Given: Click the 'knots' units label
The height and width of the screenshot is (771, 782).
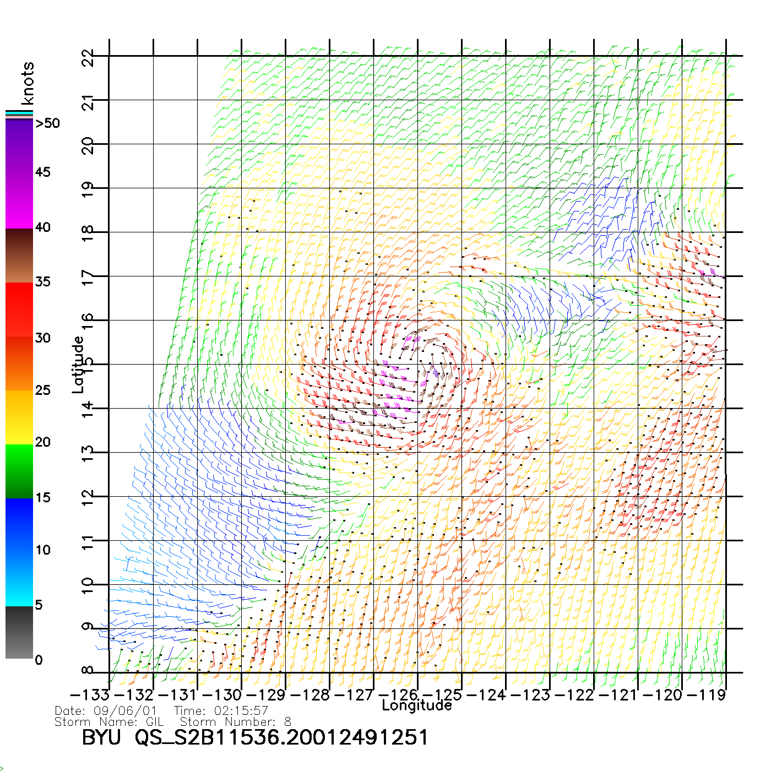Looking at the screenshot, I should [x=28, y=83].
